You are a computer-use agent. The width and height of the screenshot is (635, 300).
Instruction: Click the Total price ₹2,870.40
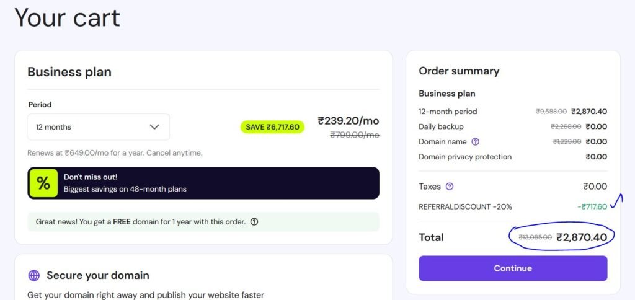click(582, 237)
